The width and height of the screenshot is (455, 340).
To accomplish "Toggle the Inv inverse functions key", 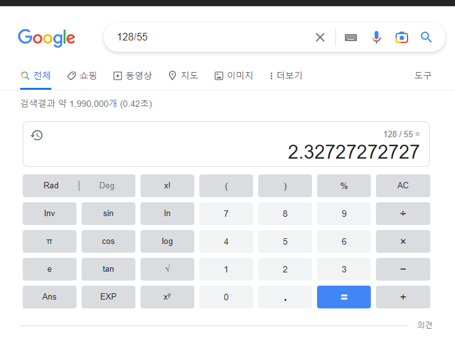I will [x=49, y=214].
